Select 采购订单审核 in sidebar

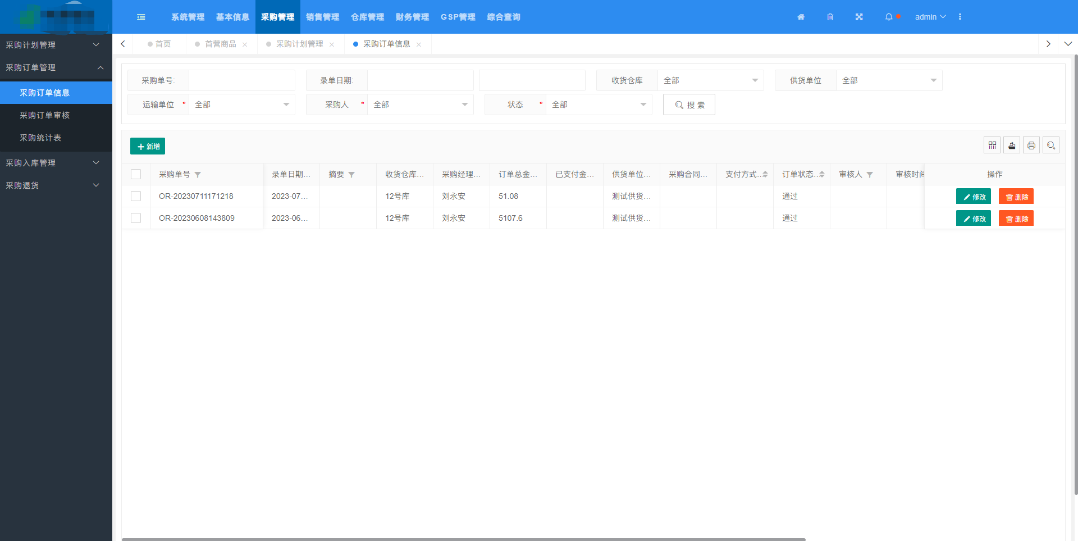(x=56, y=115)
